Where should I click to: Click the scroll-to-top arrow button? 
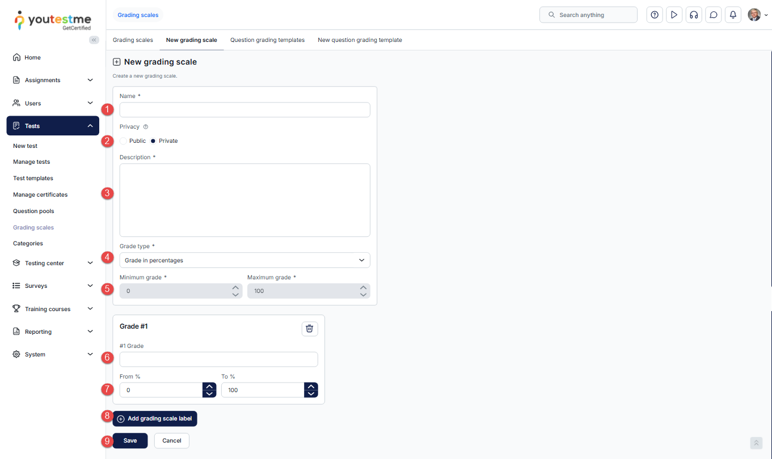pos(756,443)
